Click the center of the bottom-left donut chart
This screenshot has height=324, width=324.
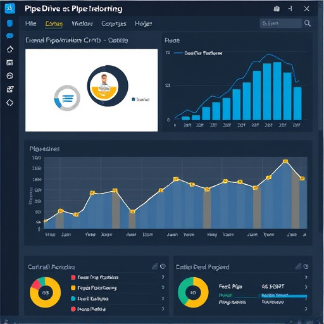[x=46, y=292]
